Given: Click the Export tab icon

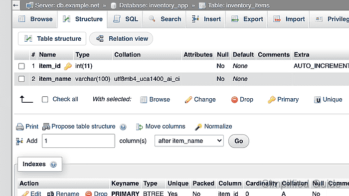Looking at the screenshot, I should 235,19.
